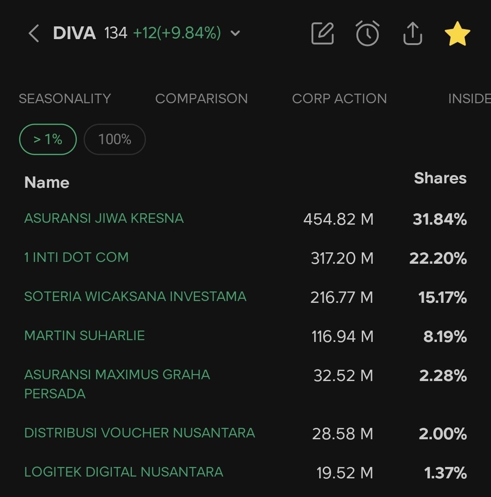Select the 100% shareholder filter chip
The width and height of the screenshot is (491, 497).
point(115,139)
